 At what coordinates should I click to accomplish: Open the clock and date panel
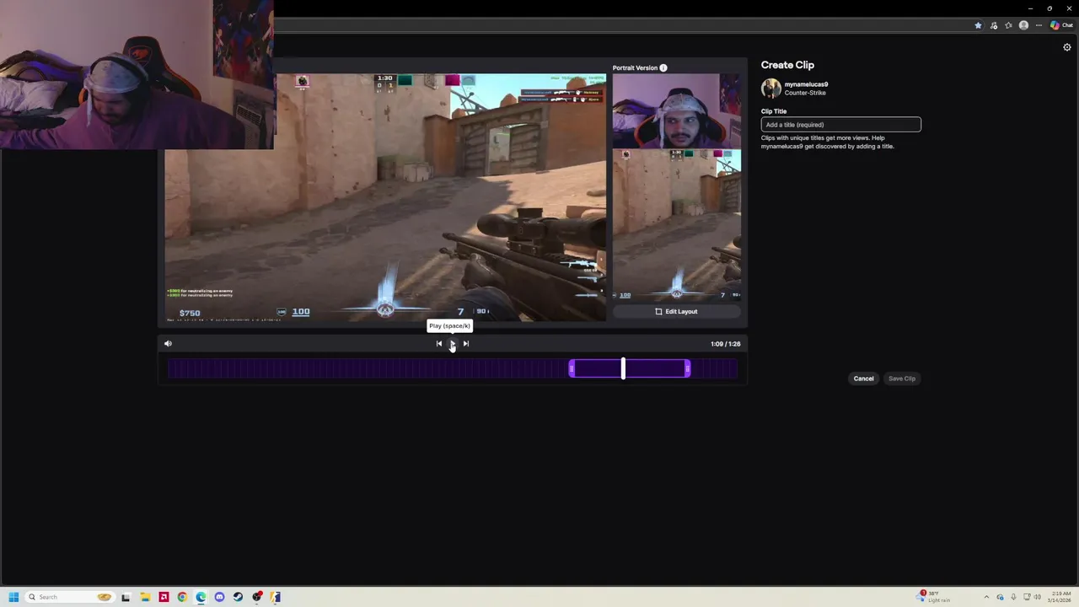(1059, 597)
